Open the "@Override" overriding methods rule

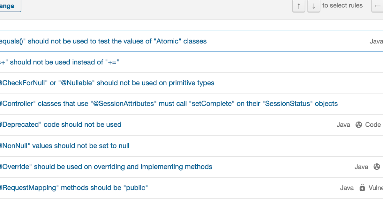pyautogui.click(x=105, y=167)
